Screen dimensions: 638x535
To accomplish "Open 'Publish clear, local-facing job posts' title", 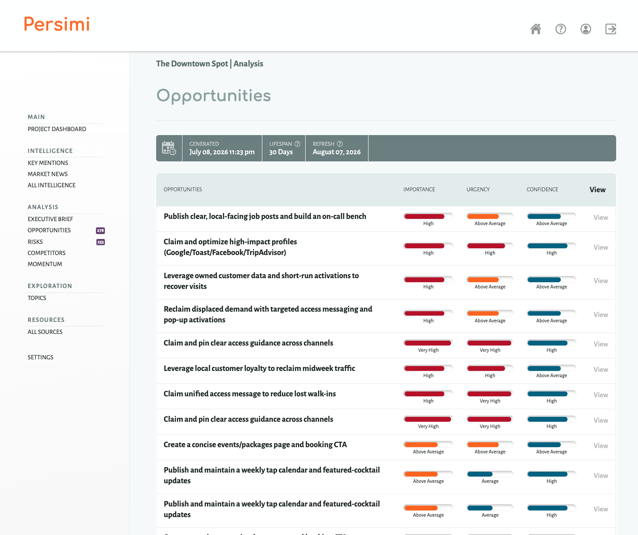I will (x=265, y=216).
